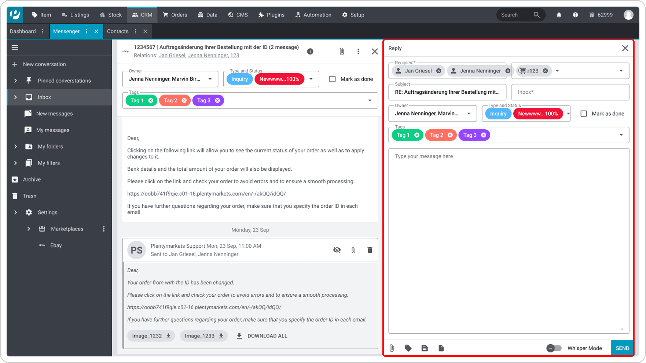Viewport: 646px width, 363px height.
Task: Open reply Tags dropdown arrow
Action: (x=621, y=135)
